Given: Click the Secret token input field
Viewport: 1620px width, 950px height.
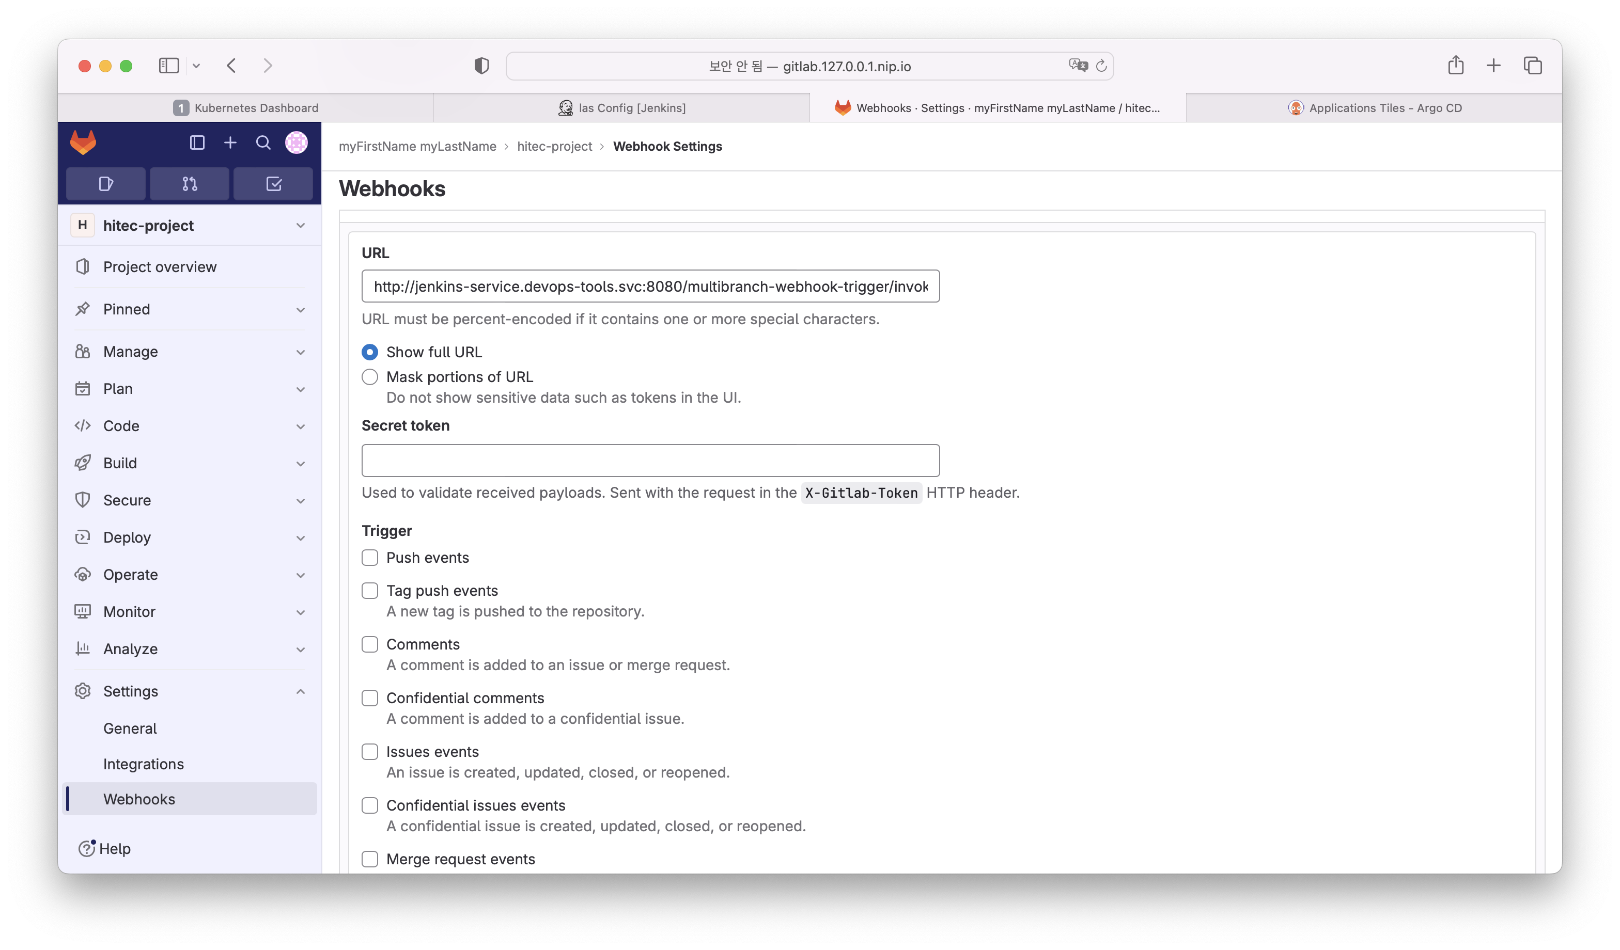Looking at the screenshot, I should click(x=650, y=461).
